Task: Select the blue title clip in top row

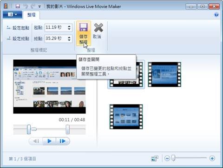Action: pyautogui.click(x=164, y=75)
